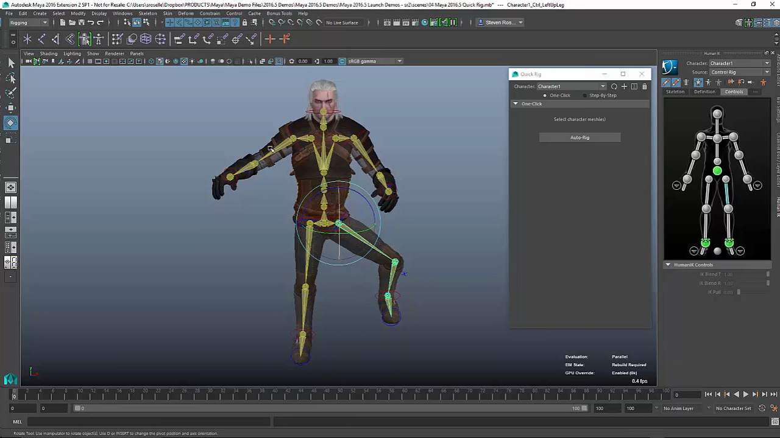This screenshot has width=780, height=438.
Task: Save scene with the floppy disk icon
Action: coord(81,23)
